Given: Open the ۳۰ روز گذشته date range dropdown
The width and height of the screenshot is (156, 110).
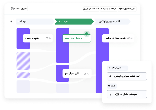Looking at the screenshot, I should point(18,9).
